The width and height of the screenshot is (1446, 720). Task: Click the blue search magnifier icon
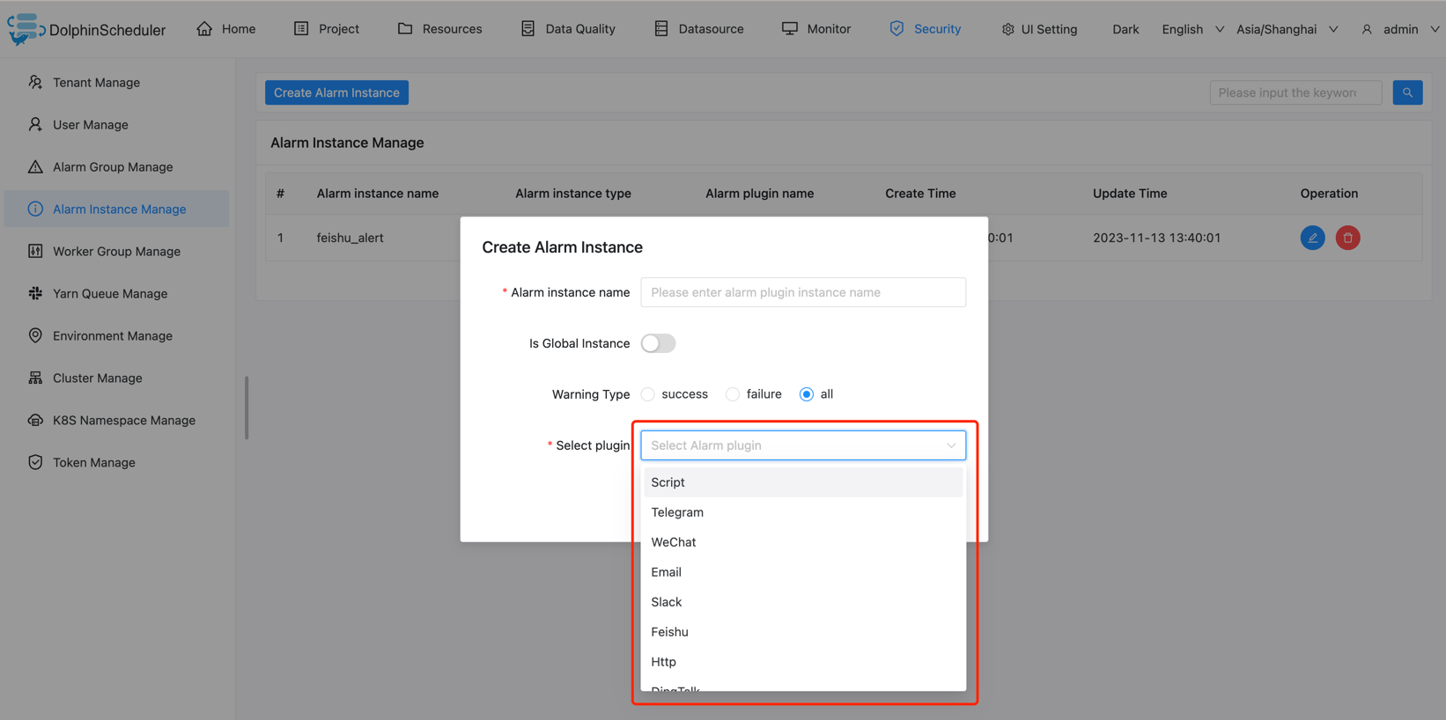[1407, 92]
